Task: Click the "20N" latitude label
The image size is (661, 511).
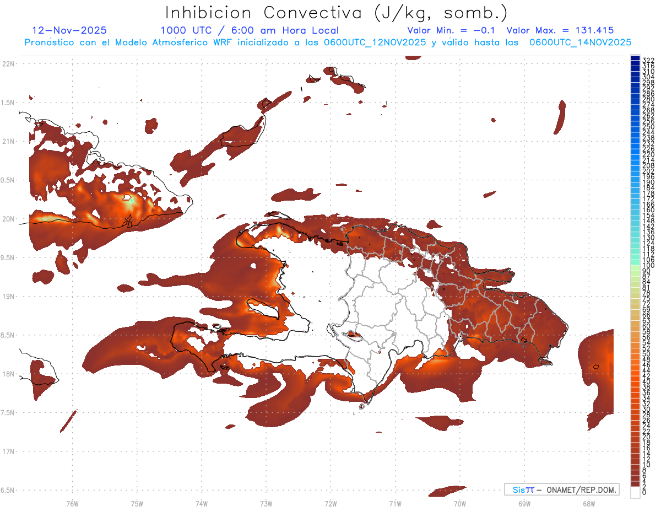Action: pos(7,219)
